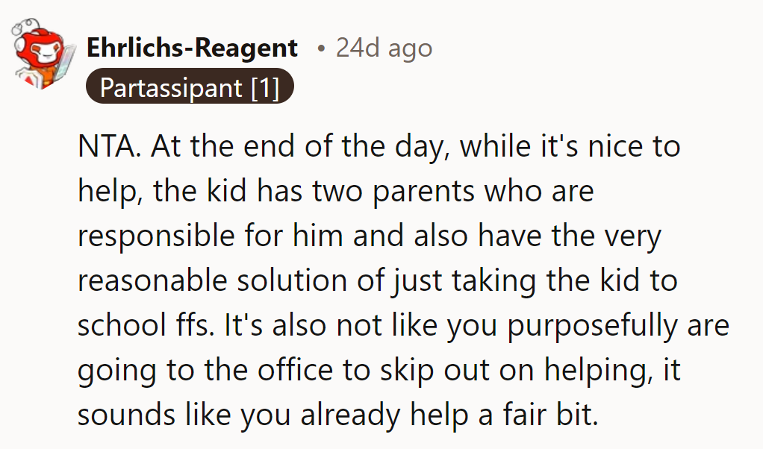
Task: Open the '24d ago' timestamp permalink
Action: 384,48
